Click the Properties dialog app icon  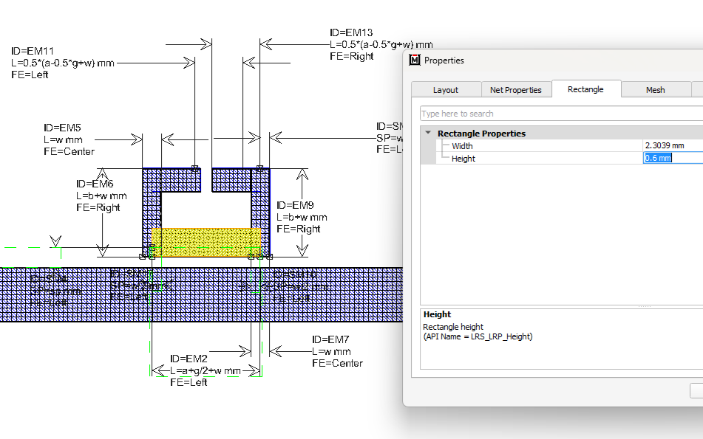coord(415,60)
